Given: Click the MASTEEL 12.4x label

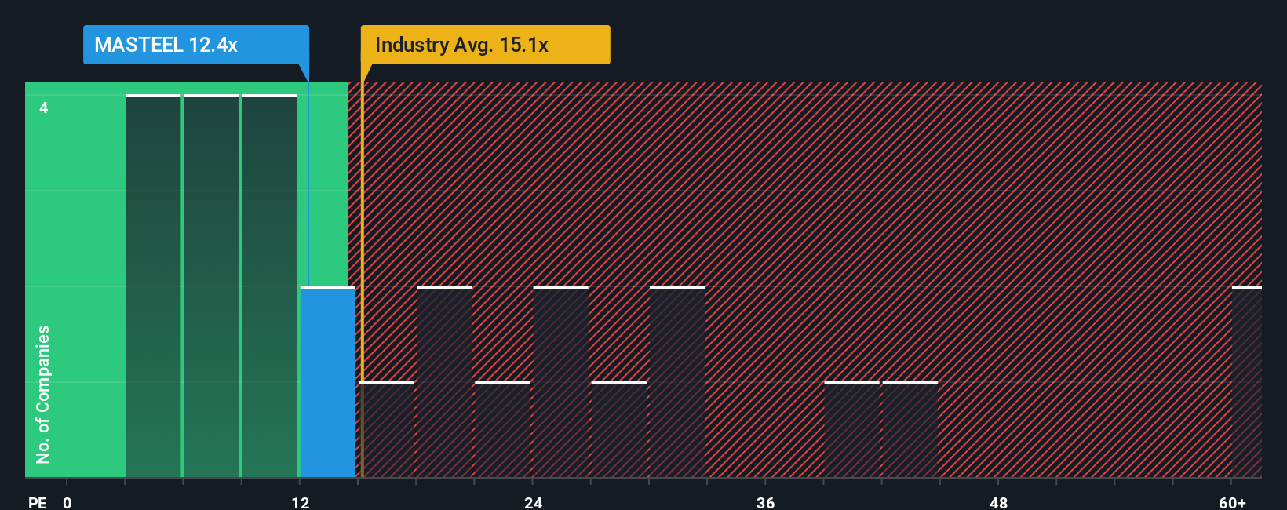Looking at the screenshot, I should pyautogui.click(x=196, y=45).
